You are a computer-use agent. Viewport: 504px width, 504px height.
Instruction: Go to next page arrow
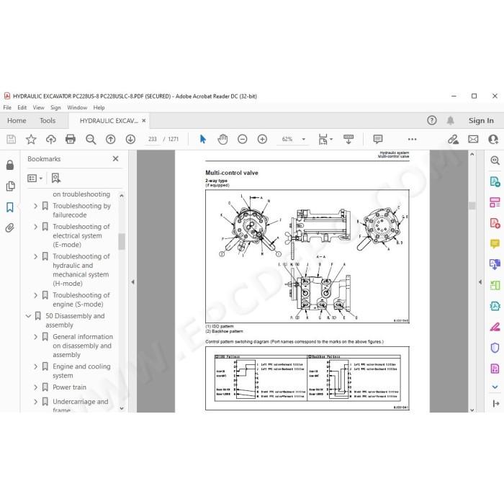pyautogui.click(x=130, y=139)
